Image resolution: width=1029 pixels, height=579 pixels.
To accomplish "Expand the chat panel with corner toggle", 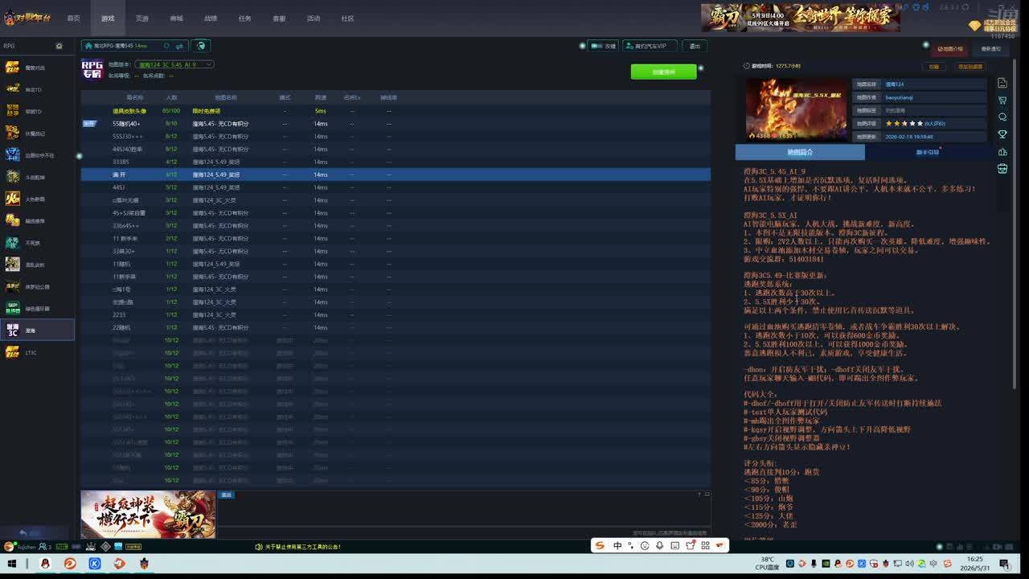I will coord(707,494).
